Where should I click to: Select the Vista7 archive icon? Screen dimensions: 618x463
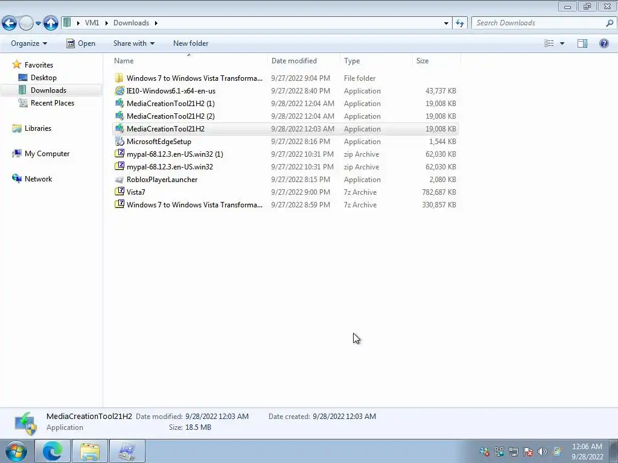[119, 192]
